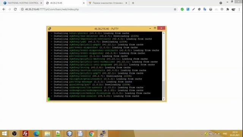This screenshot has width=243, height=137.
Task: Click the site information icon in address bar
Action: tap(22, 9)
